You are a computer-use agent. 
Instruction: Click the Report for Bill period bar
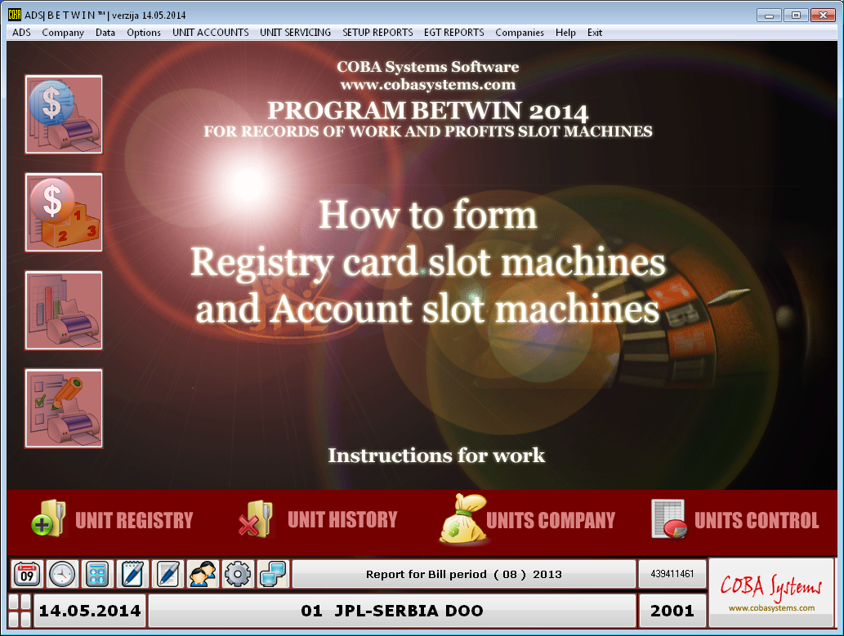click(x=464, y=574)
